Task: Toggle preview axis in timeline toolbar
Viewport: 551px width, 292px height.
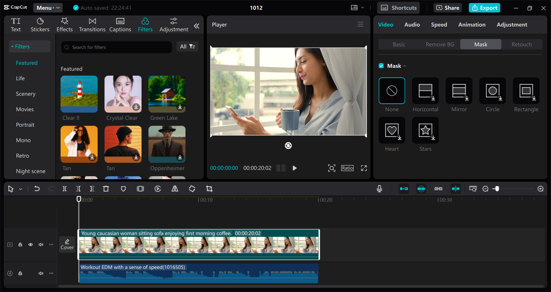Action: [x=455, y=189]
